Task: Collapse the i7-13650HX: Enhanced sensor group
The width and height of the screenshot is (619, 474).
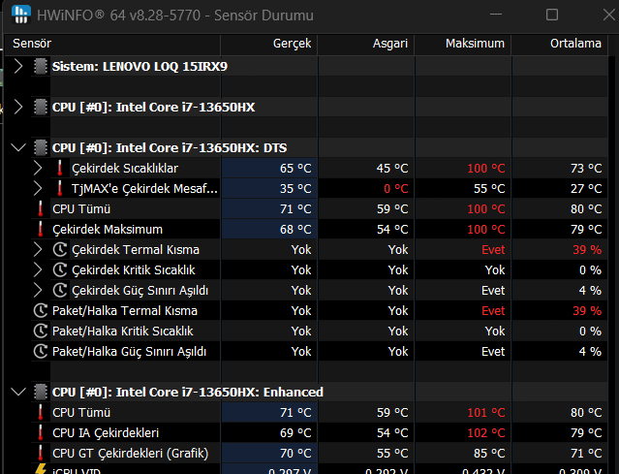Action: [18, 392]
